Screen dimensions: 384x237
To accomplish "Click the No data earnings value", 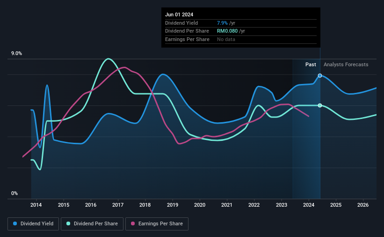I will click(x=226, y=39).
